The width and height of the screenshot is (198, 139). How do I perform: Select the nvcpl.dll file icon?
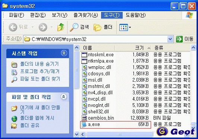point(84,99)
